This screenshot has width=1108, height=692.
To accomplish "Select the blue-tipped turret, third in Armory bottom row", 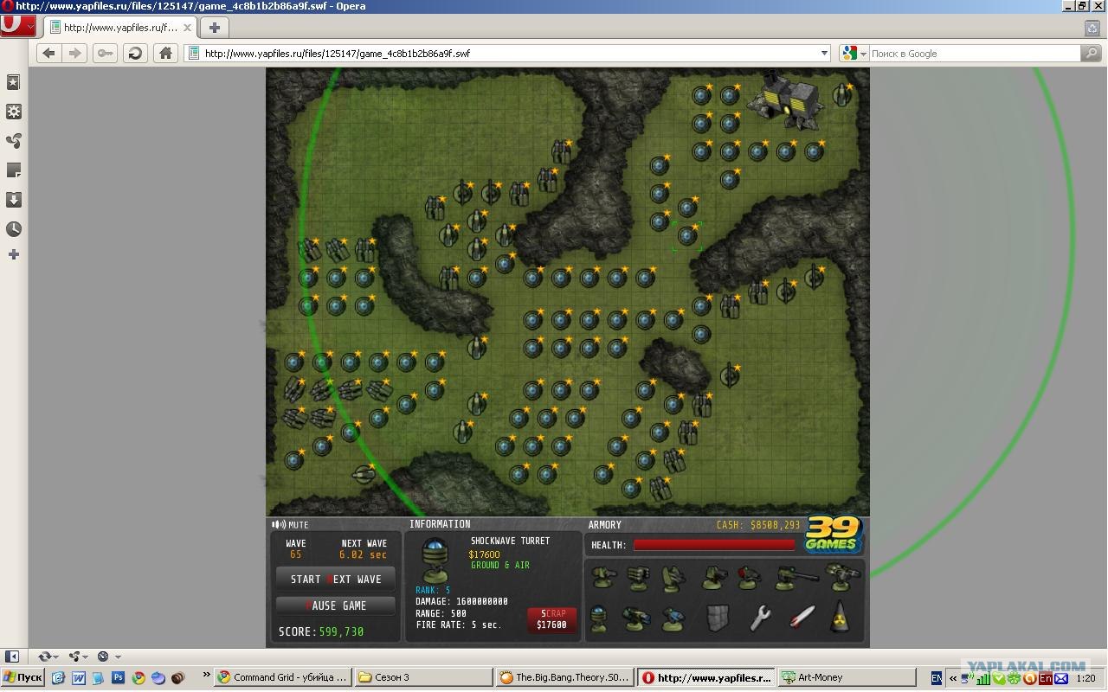I will click(x=673, y=618).
